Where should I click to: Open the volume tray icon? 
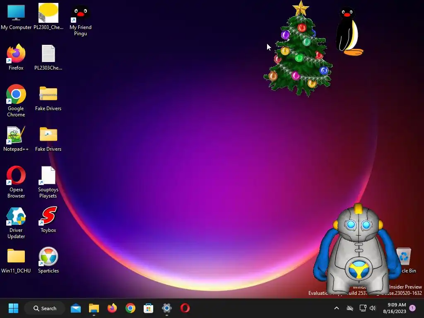tap(373, 308)
